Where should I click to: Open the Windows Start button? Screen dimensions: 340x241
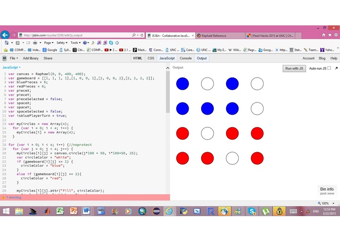(x=6, y=211)
